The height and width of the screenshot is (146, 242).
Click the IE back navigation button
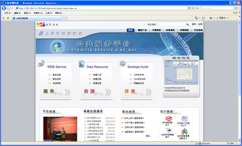4,8
